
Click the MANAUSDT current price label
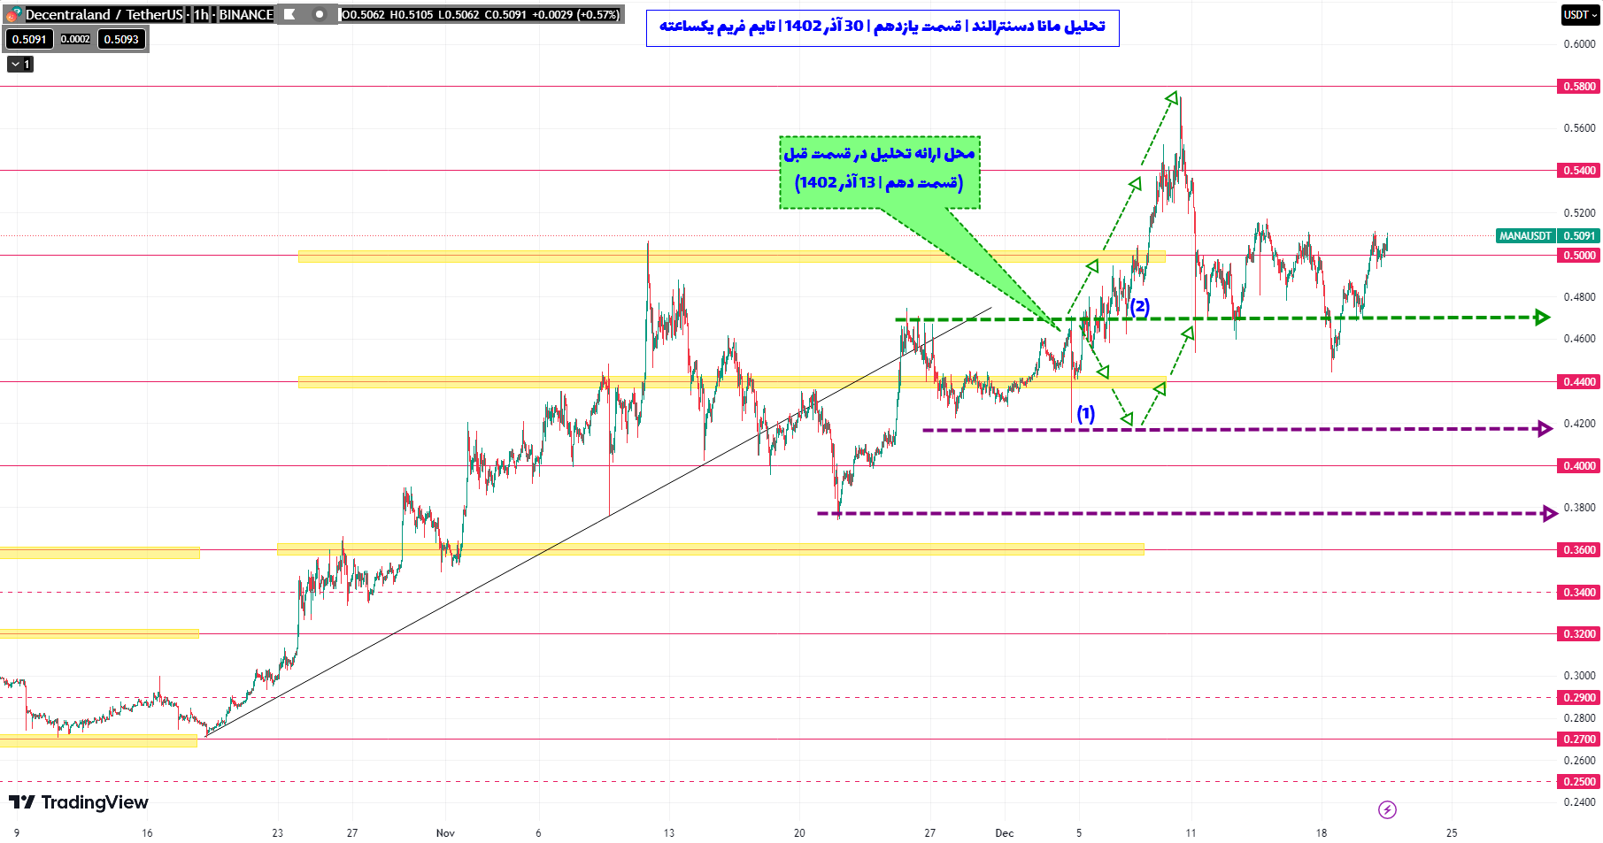pyautogui.click(x=1525, y=236)
